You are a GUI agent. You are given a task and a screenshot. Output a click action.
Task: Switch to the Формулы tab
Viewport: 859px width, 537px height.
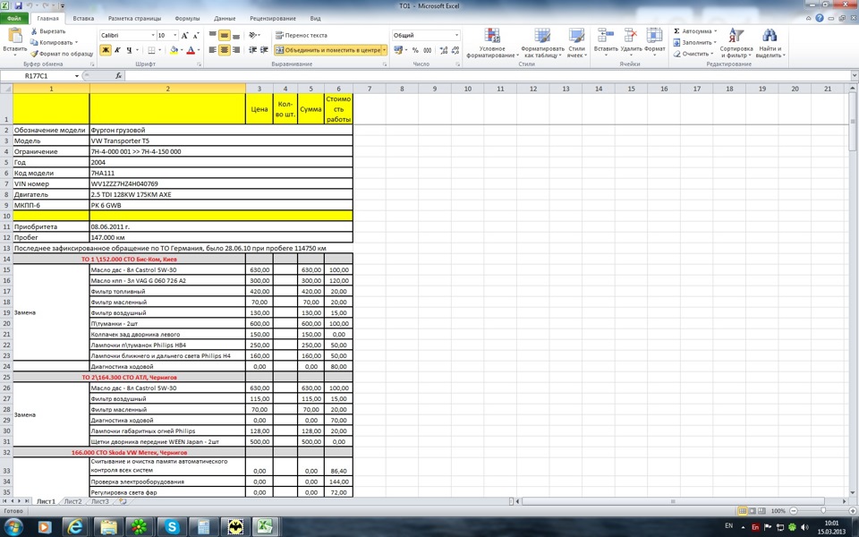[x=187, y=18]
